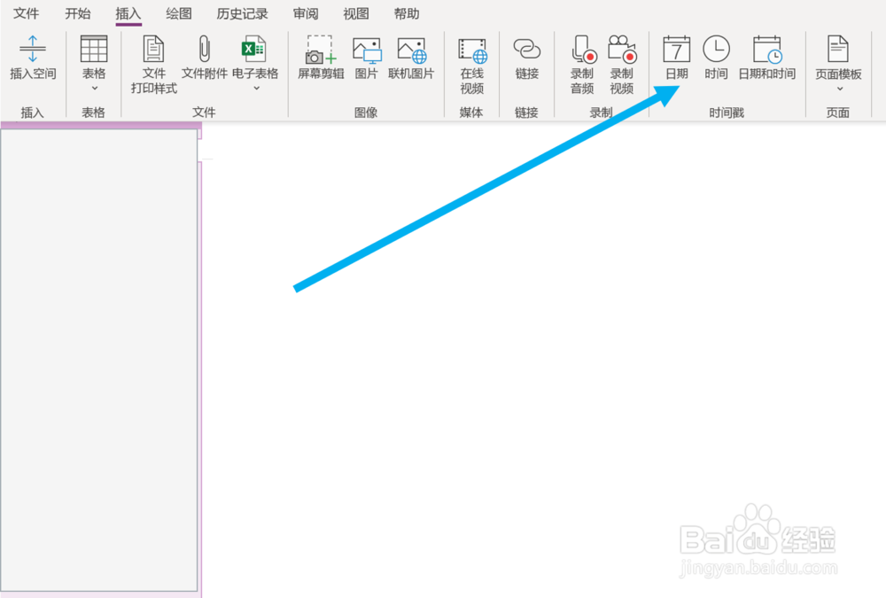Image resolution: width=886 pixels, height=598 pixels.
Task: Open the 文件 (File) tab
Action: [26, 13]
